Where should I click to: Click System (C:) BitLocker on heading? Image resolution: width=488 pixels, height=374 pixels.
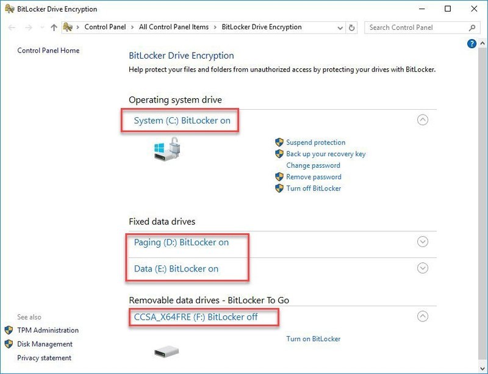tap(182, 121)
